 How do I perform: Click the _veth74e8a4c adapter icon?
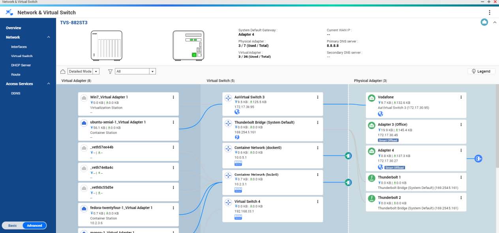tap(84, 168)
